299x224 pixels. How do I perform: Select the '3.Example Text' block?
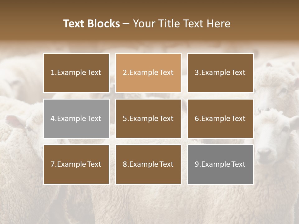pos(221,73)
